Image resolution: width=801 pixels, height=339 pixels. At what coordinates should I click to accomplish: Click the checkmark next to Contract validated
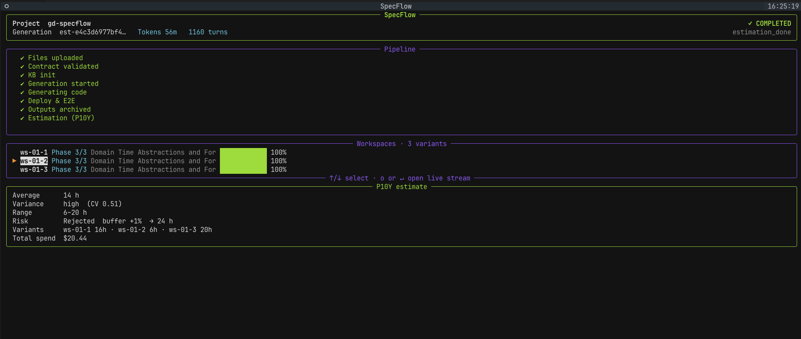pos(22,67)
